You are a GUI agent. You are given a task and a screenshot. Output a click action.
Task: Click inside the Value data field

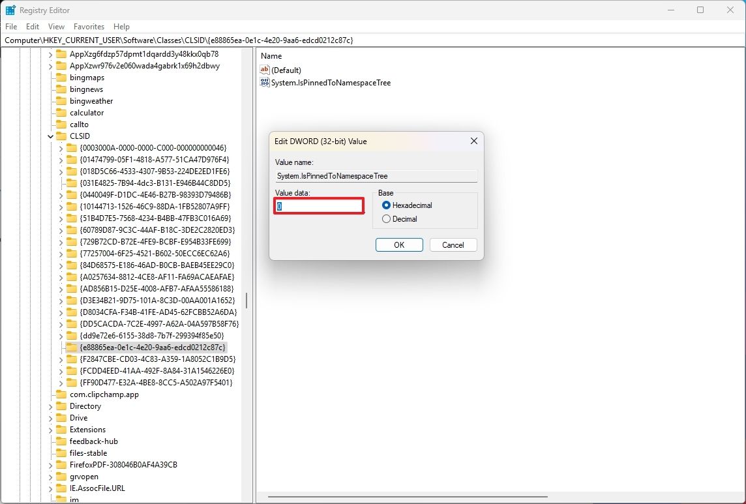tap(319, 205)
